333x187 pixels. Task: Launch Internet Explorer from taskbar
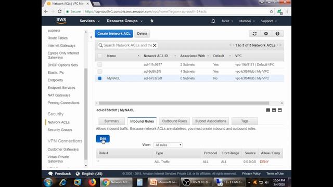pyautogui.click(x=63, y=182)
